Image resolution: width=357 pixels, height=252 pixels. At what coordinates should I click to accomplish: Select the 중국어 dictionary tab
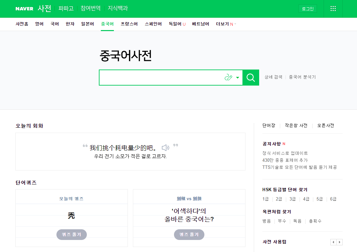pos(107,24)
